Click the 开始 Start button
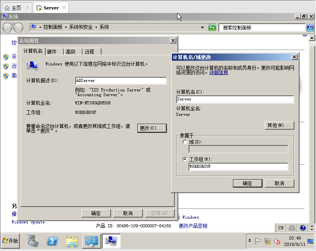This screenshot has height=251, width=316. tap(11, 241)
